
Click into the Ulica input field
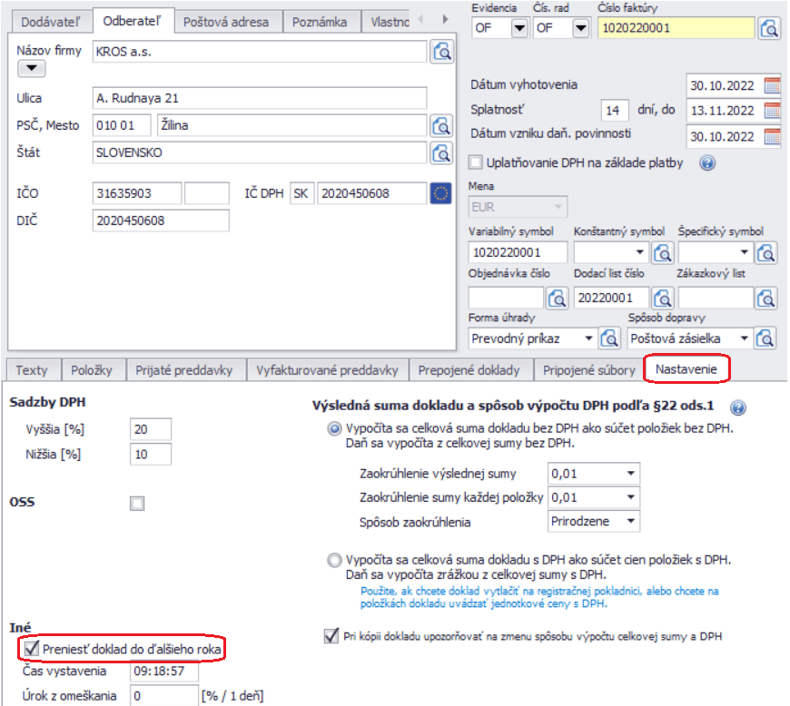259,98
